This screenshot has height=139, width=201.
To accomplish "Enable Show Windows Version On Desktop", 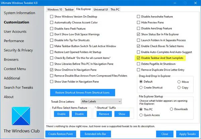I will click(x=52, y=16).
